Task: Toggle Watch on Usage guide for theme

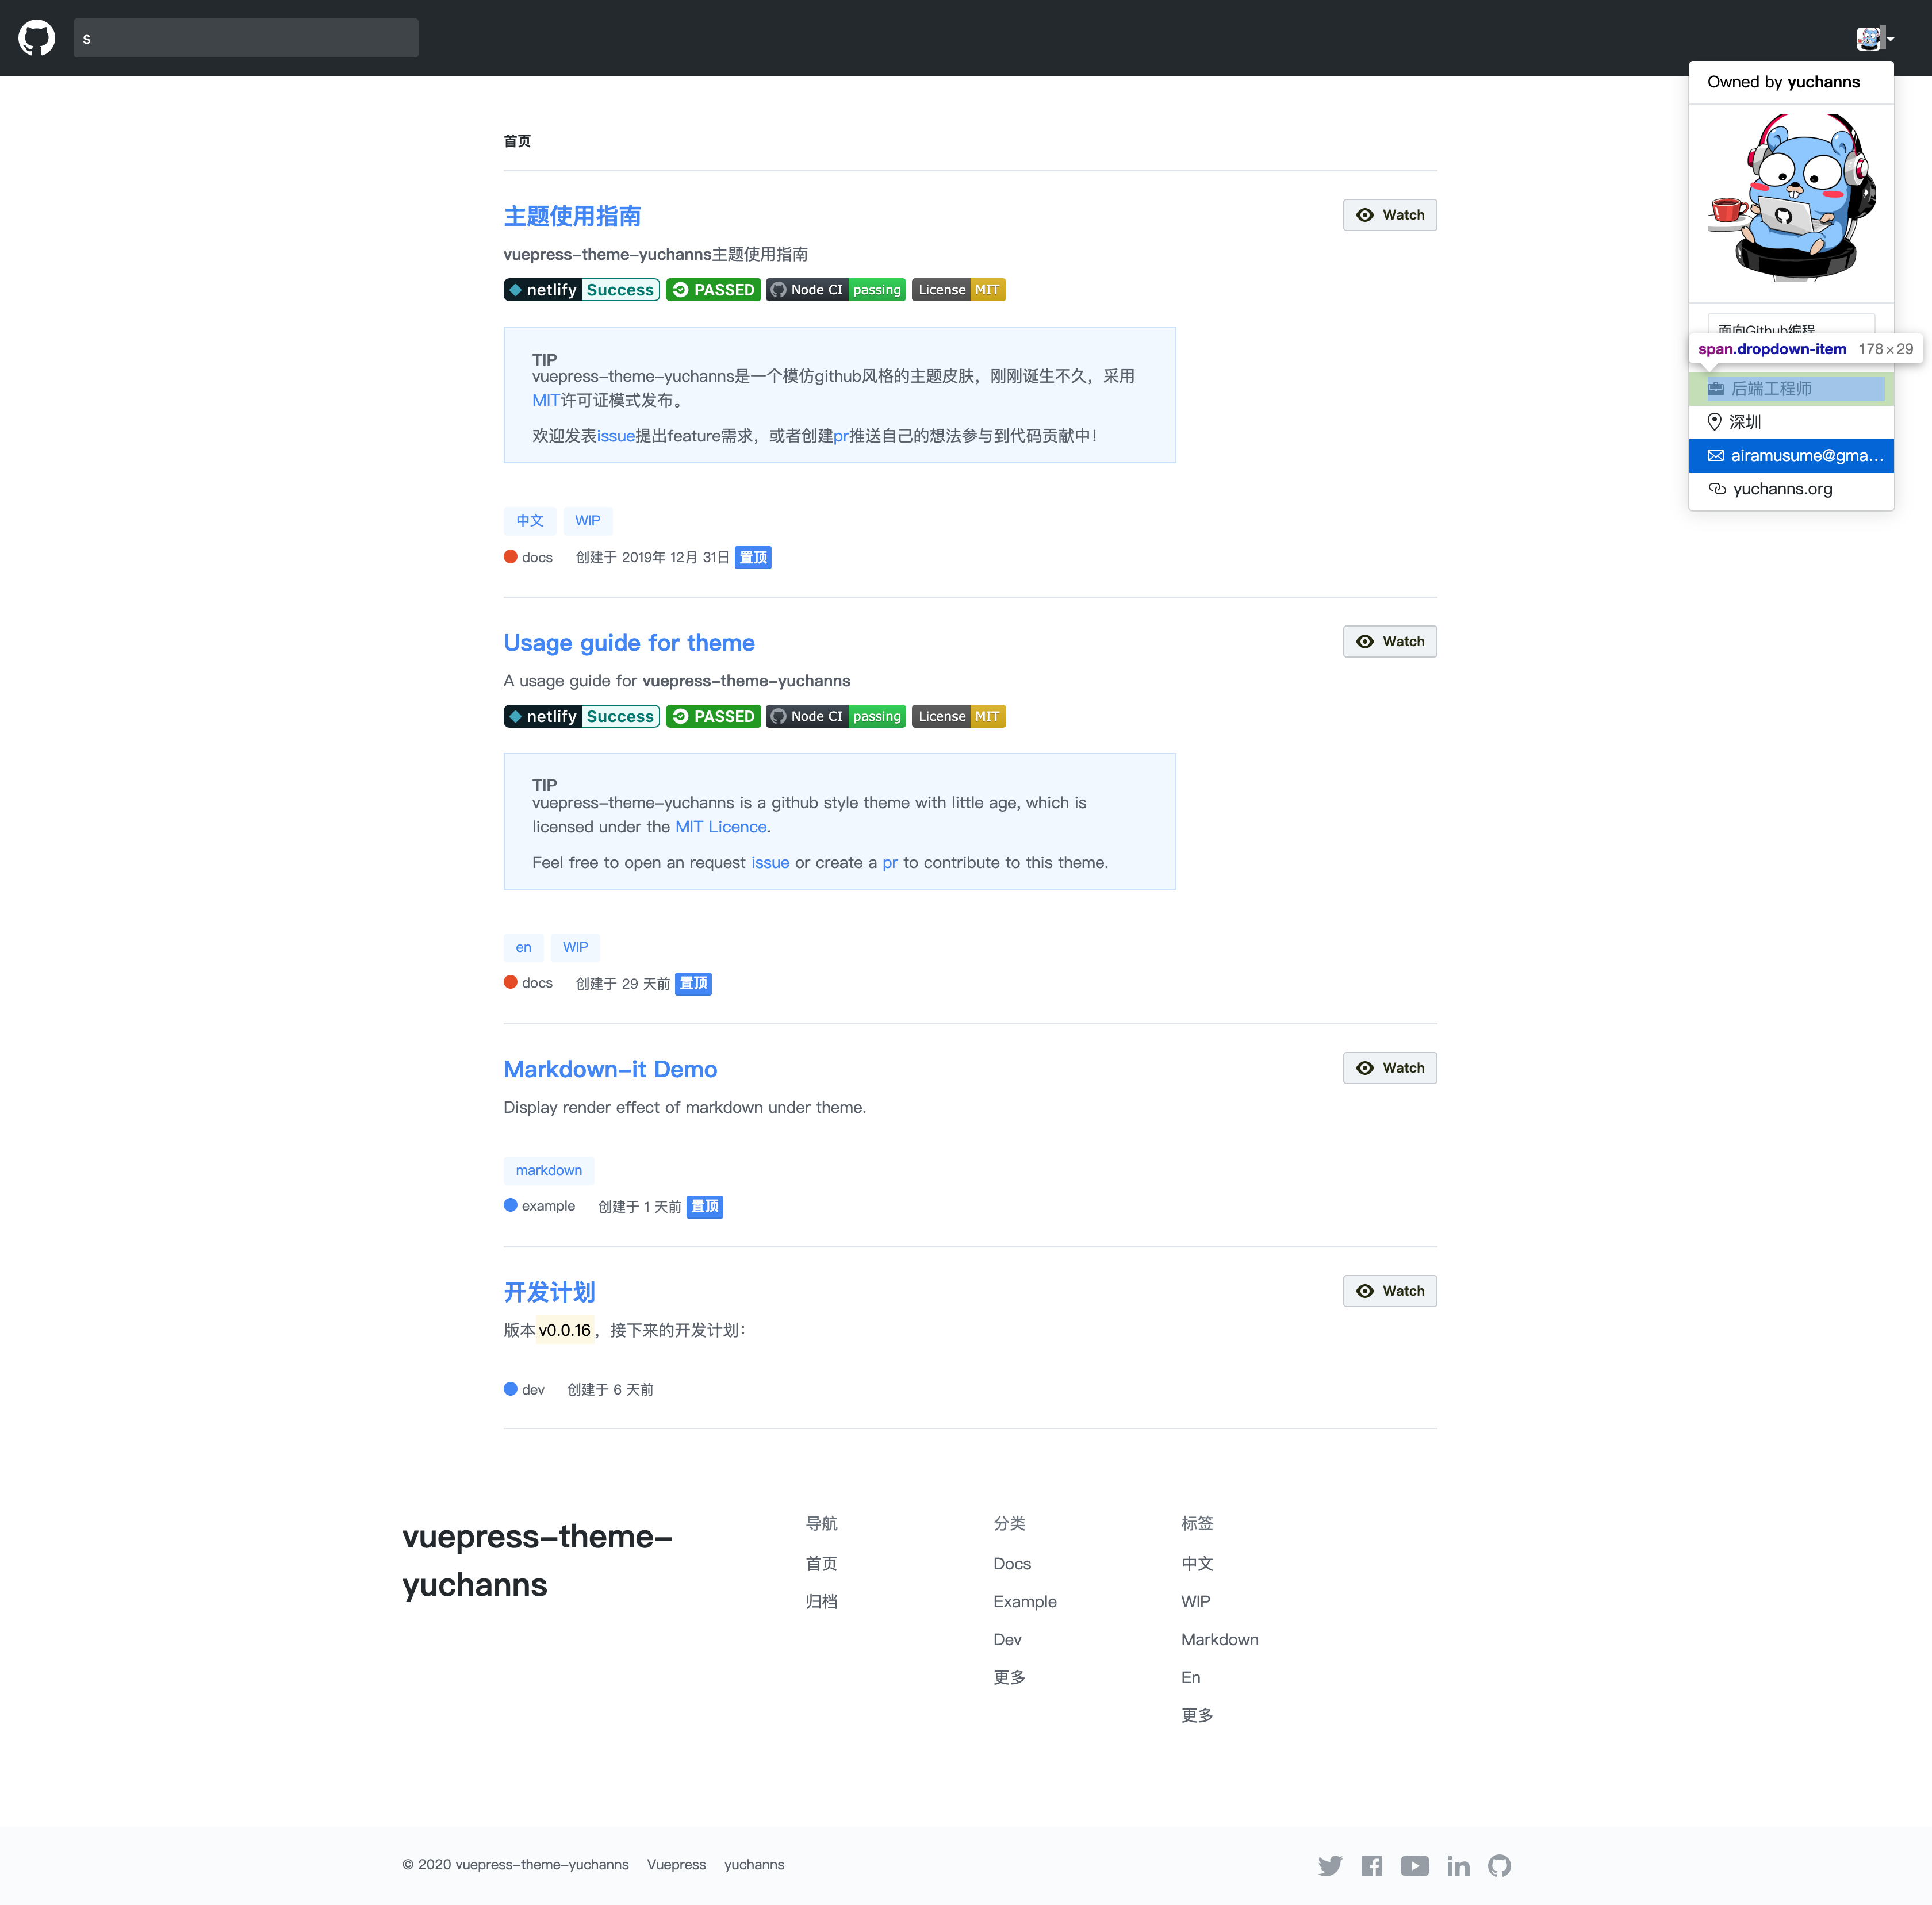Action: coord(1389,642)
